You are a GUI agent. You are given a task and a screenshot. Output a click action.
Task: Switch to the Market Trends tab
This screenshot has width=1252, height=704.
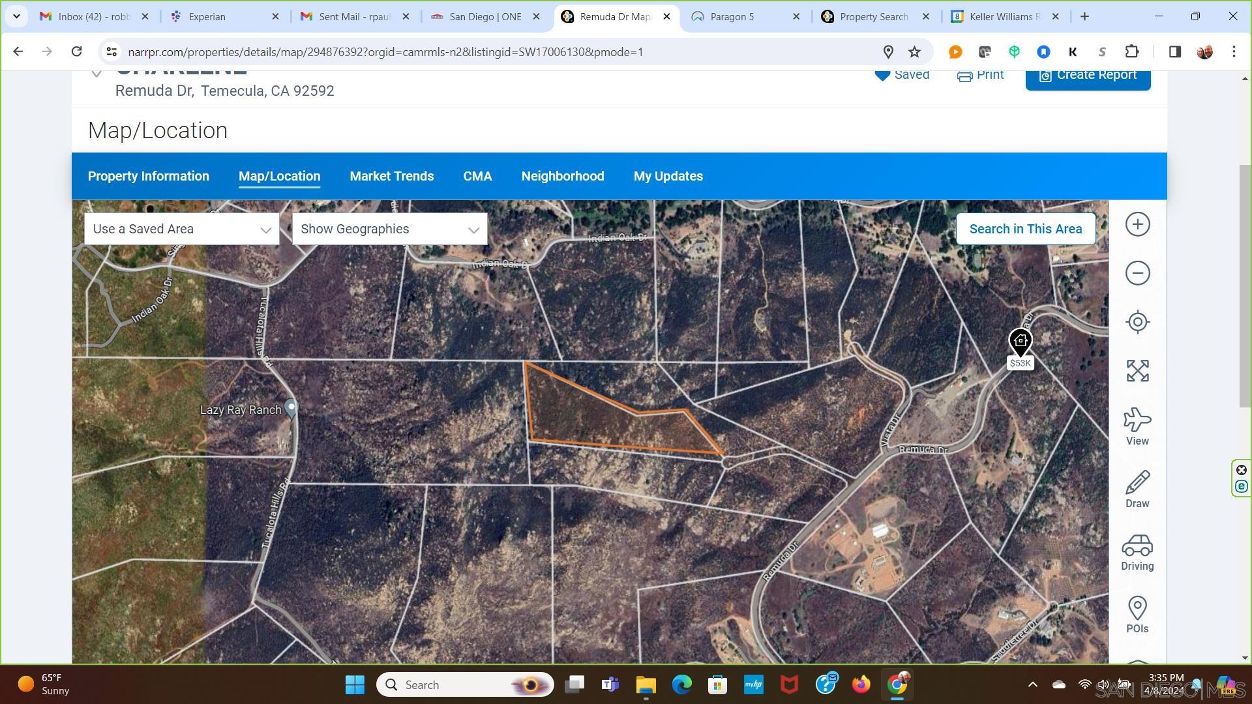391,177
